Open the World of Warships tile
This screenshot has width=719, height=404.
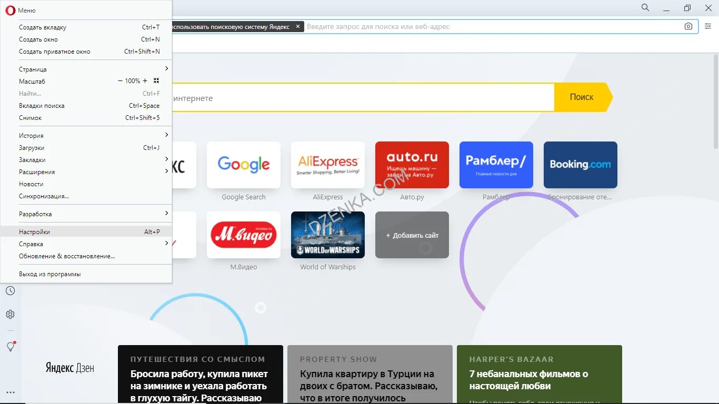pos(328,235)
